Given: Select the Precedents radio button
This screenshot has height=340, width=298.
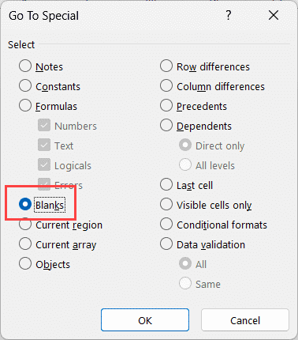Looking at the screenshot, I should 166,106.
